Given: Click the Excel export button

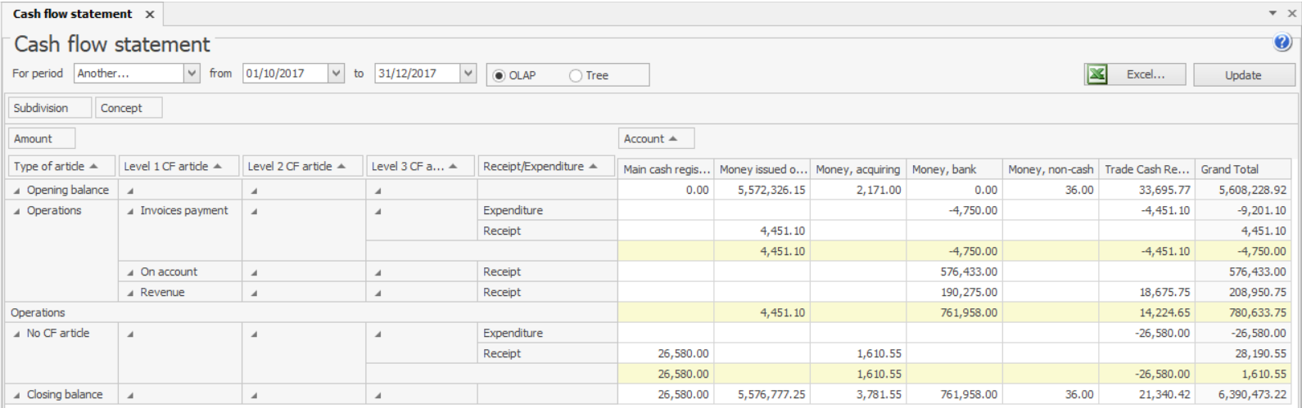Looking at the screenshot, I should 1135,74.
